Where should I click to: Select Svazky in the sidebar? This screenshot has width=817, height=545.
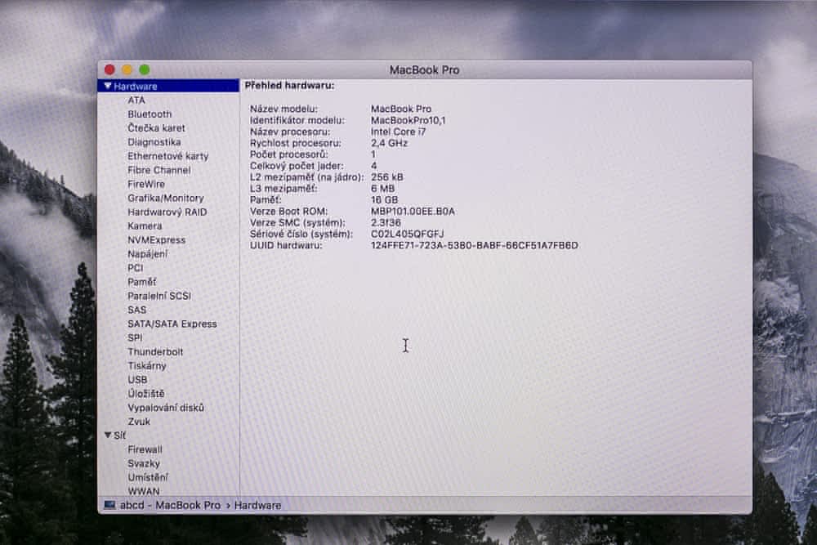(144, 464)
